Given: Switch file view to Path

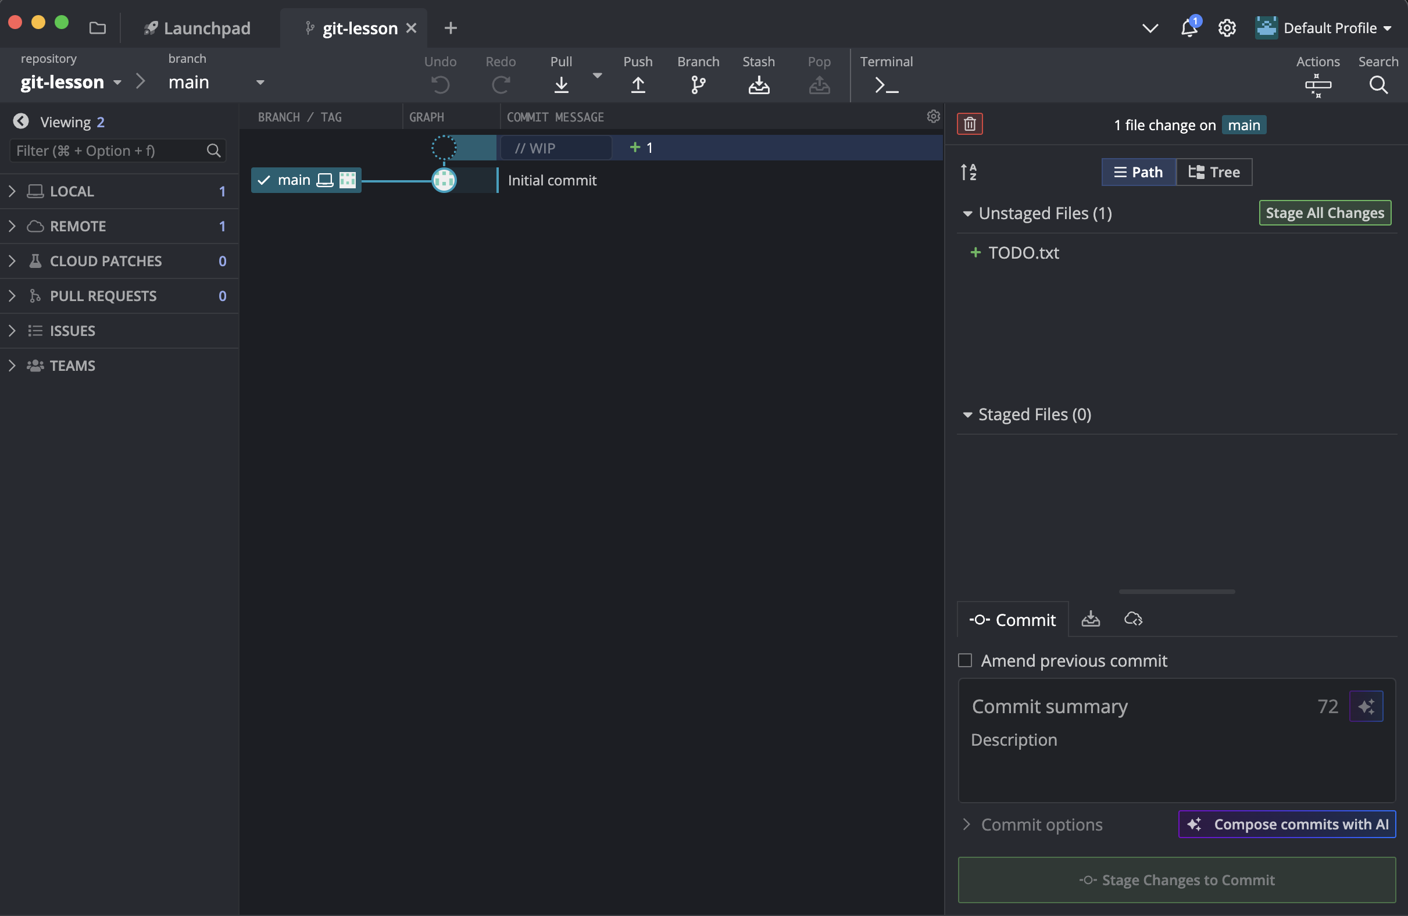Looking at the screenshot, I should tap(1138, 172).
